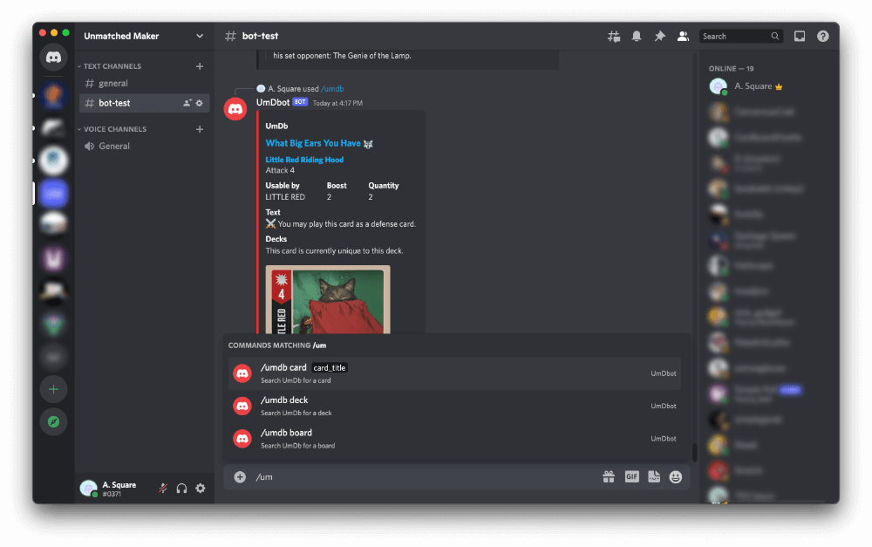The image size is (872, 547).
Task: Open the What Big Ears You Have link
Action: [312, 143]
